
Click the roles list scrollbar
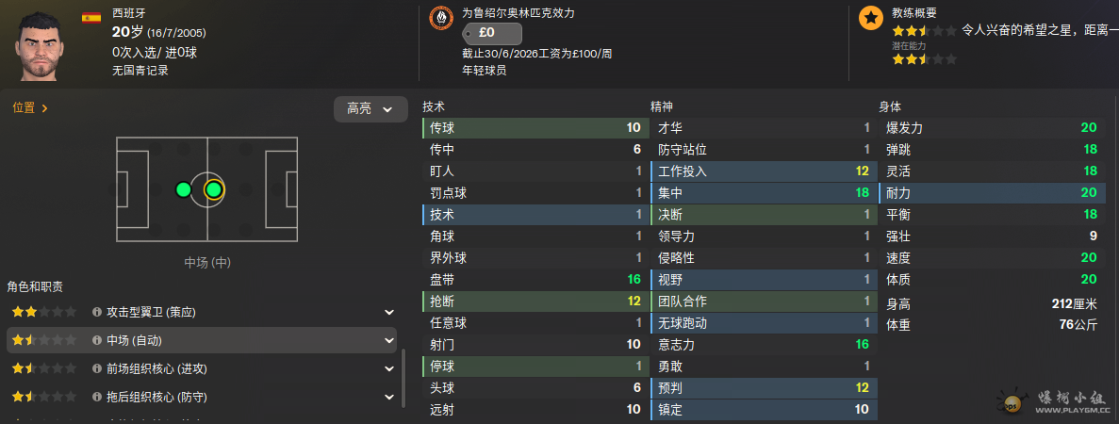coord(403,384)
